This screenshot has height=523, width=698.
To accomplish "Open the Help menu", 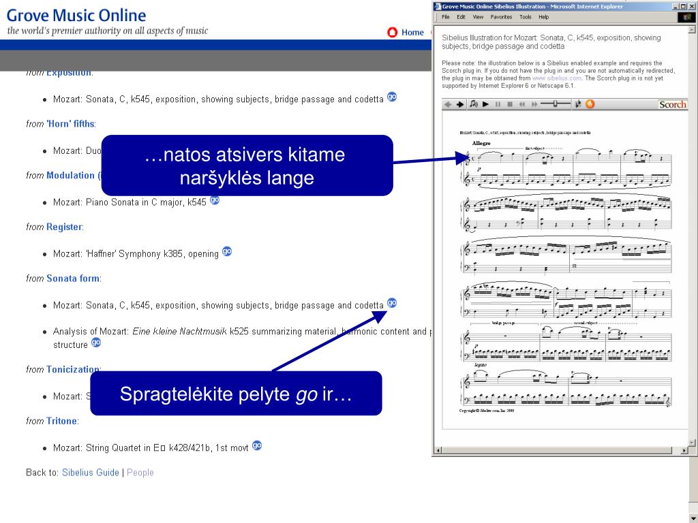I will pos(543,17).
